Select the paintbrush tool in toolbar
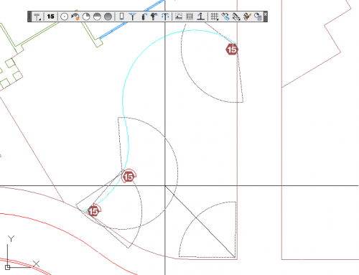 point(247,17)
